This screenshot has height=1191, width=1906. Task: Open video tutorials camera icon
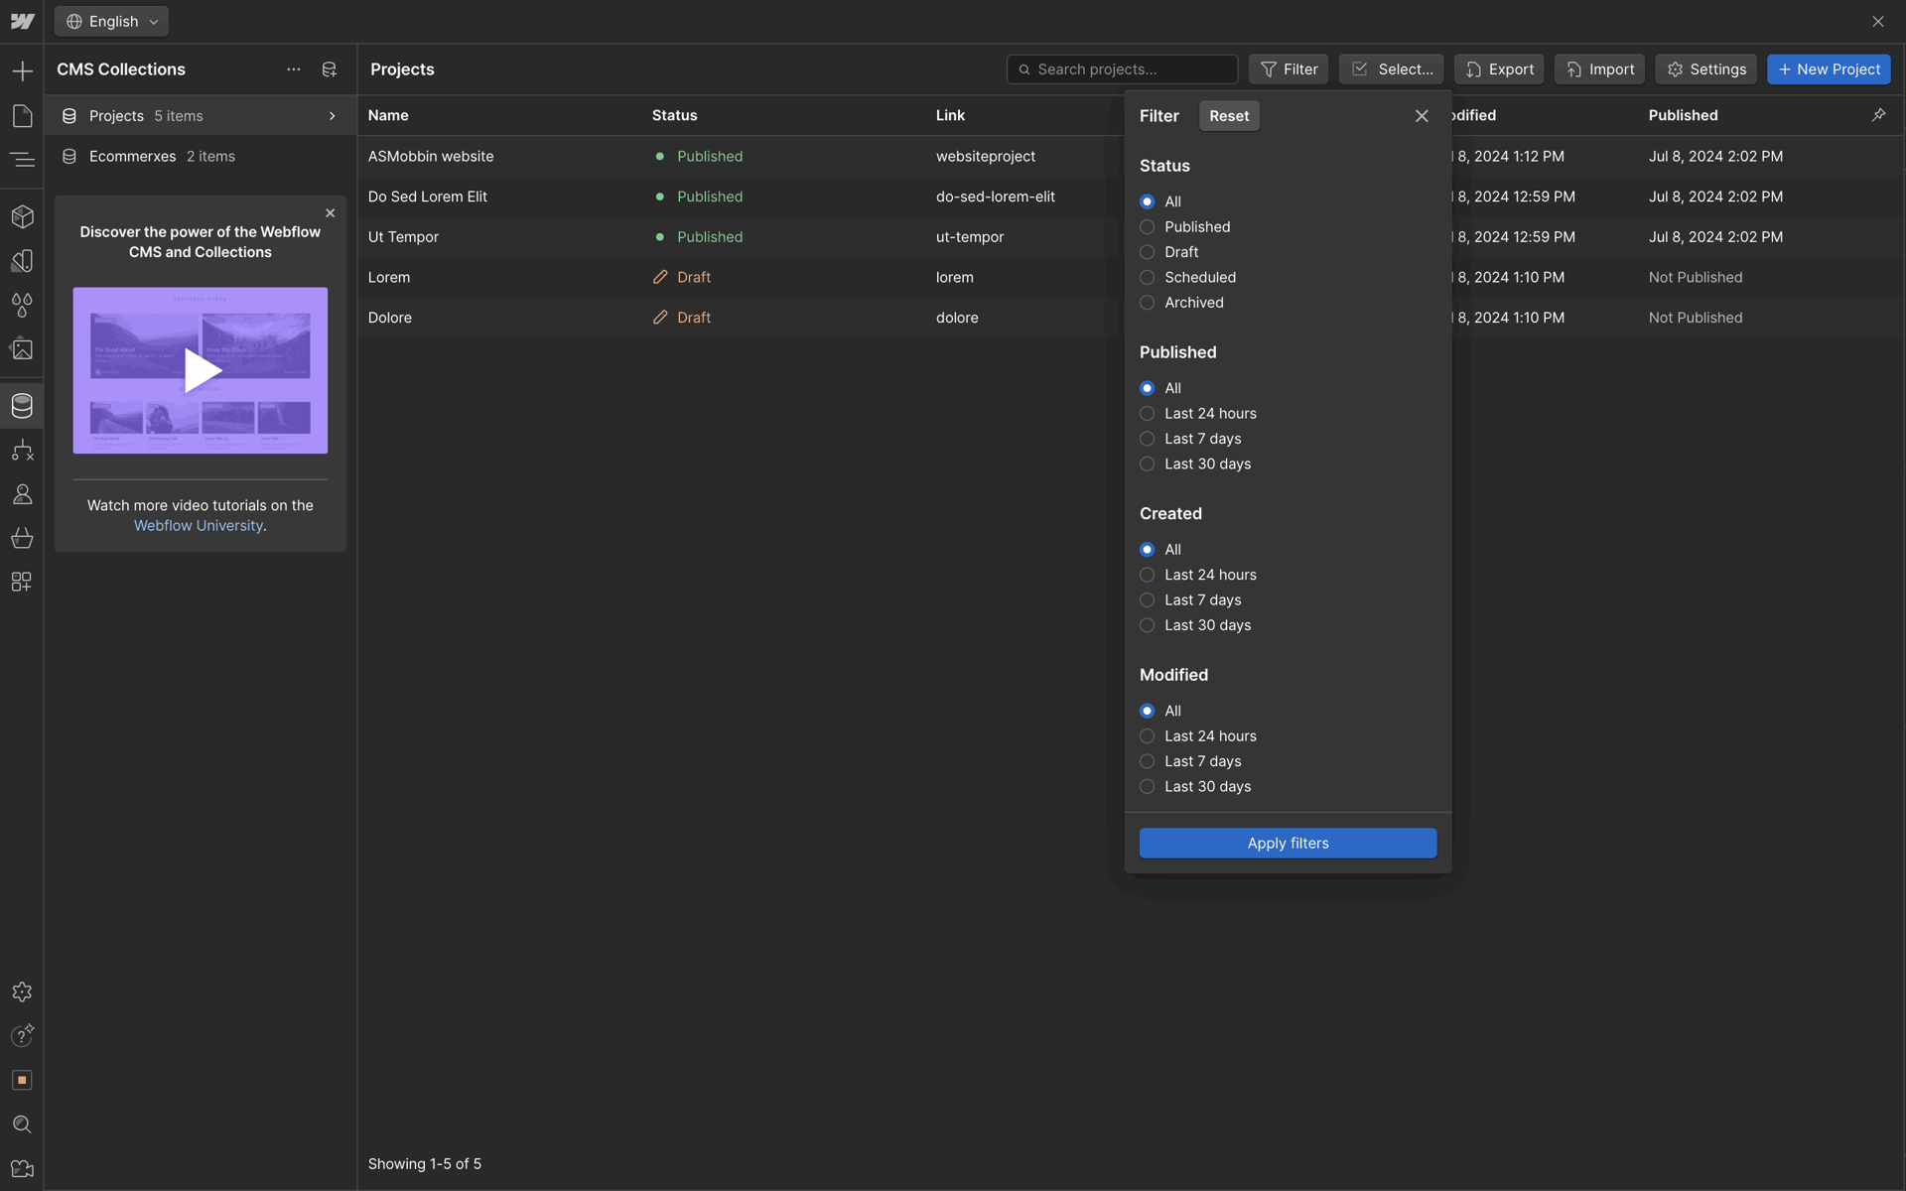[x=22, y=1168]
